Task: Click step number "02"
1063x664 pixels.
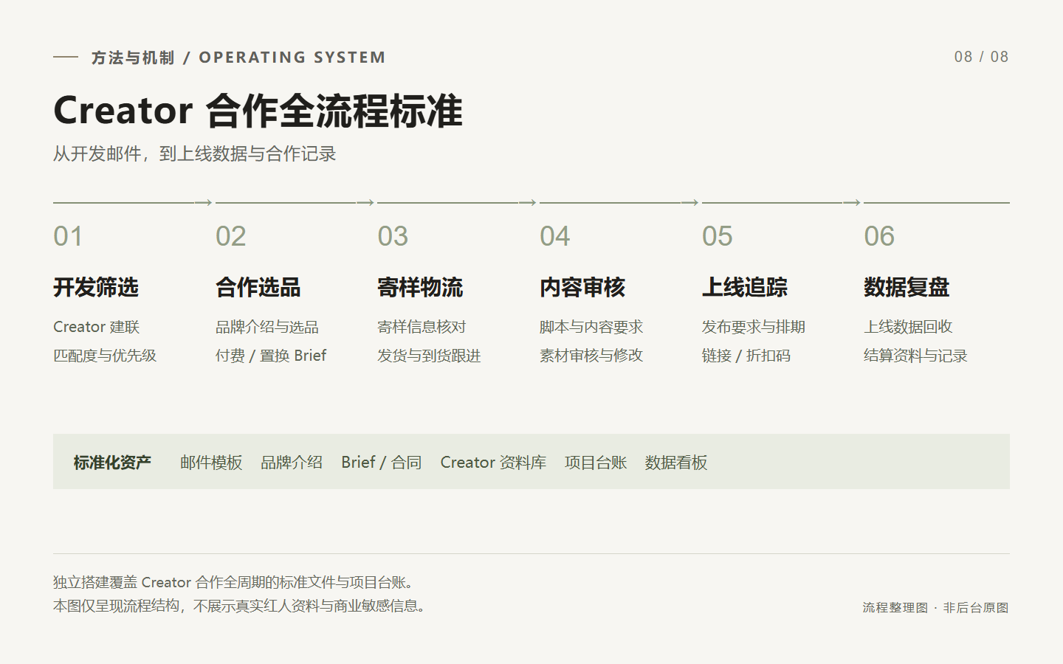Action: [230, 236]
